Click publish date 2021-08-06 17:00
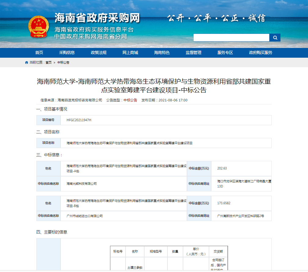The width and height of the screenshot is (308, 272). [173, 100]
